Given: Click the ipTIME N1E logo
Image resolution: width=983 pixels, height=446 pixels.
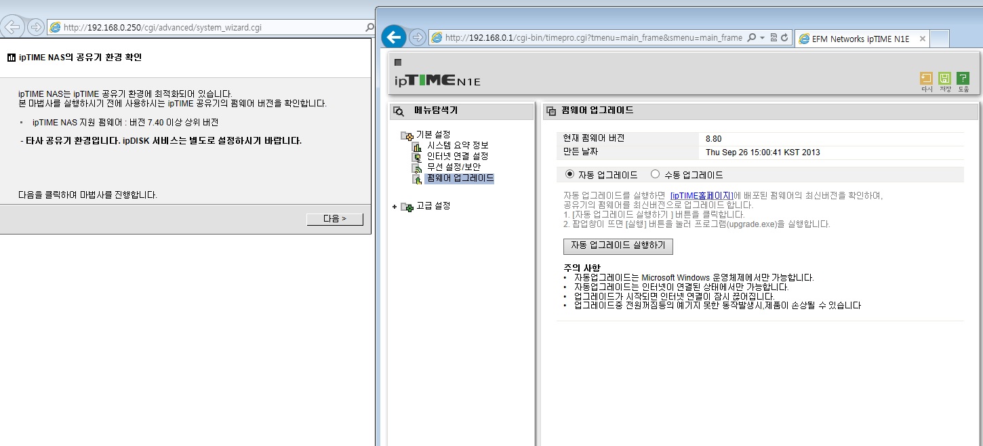Looking at the screenshot, I should pos(438,80).
